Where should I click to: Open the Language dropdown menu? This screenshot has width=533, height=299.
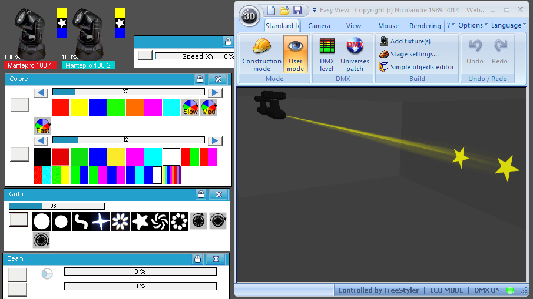[x=508, y=25]
